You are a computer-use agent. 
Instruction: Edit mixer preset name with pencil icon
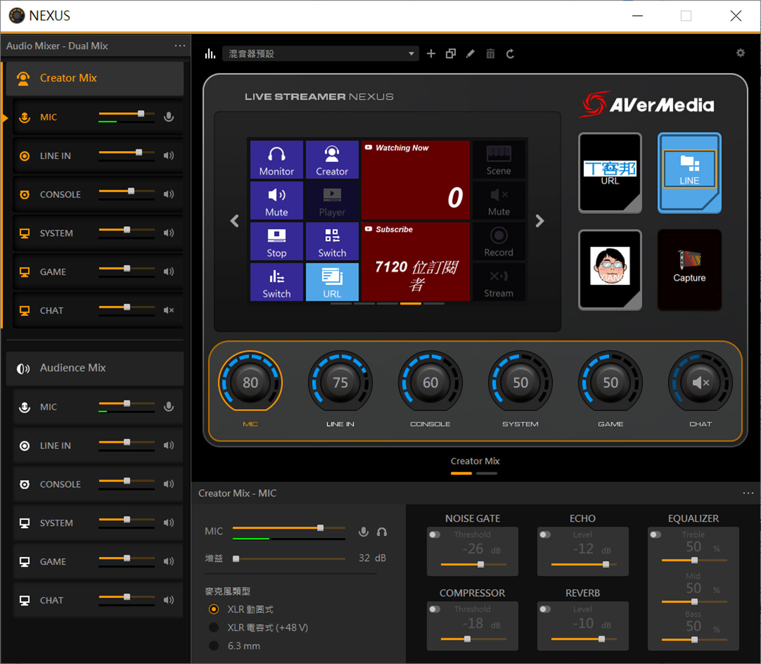click(470, 53)
